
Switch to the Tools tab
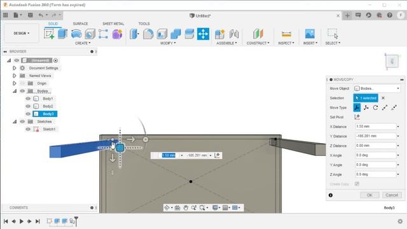pyautogui.click(x=144, y=24)
